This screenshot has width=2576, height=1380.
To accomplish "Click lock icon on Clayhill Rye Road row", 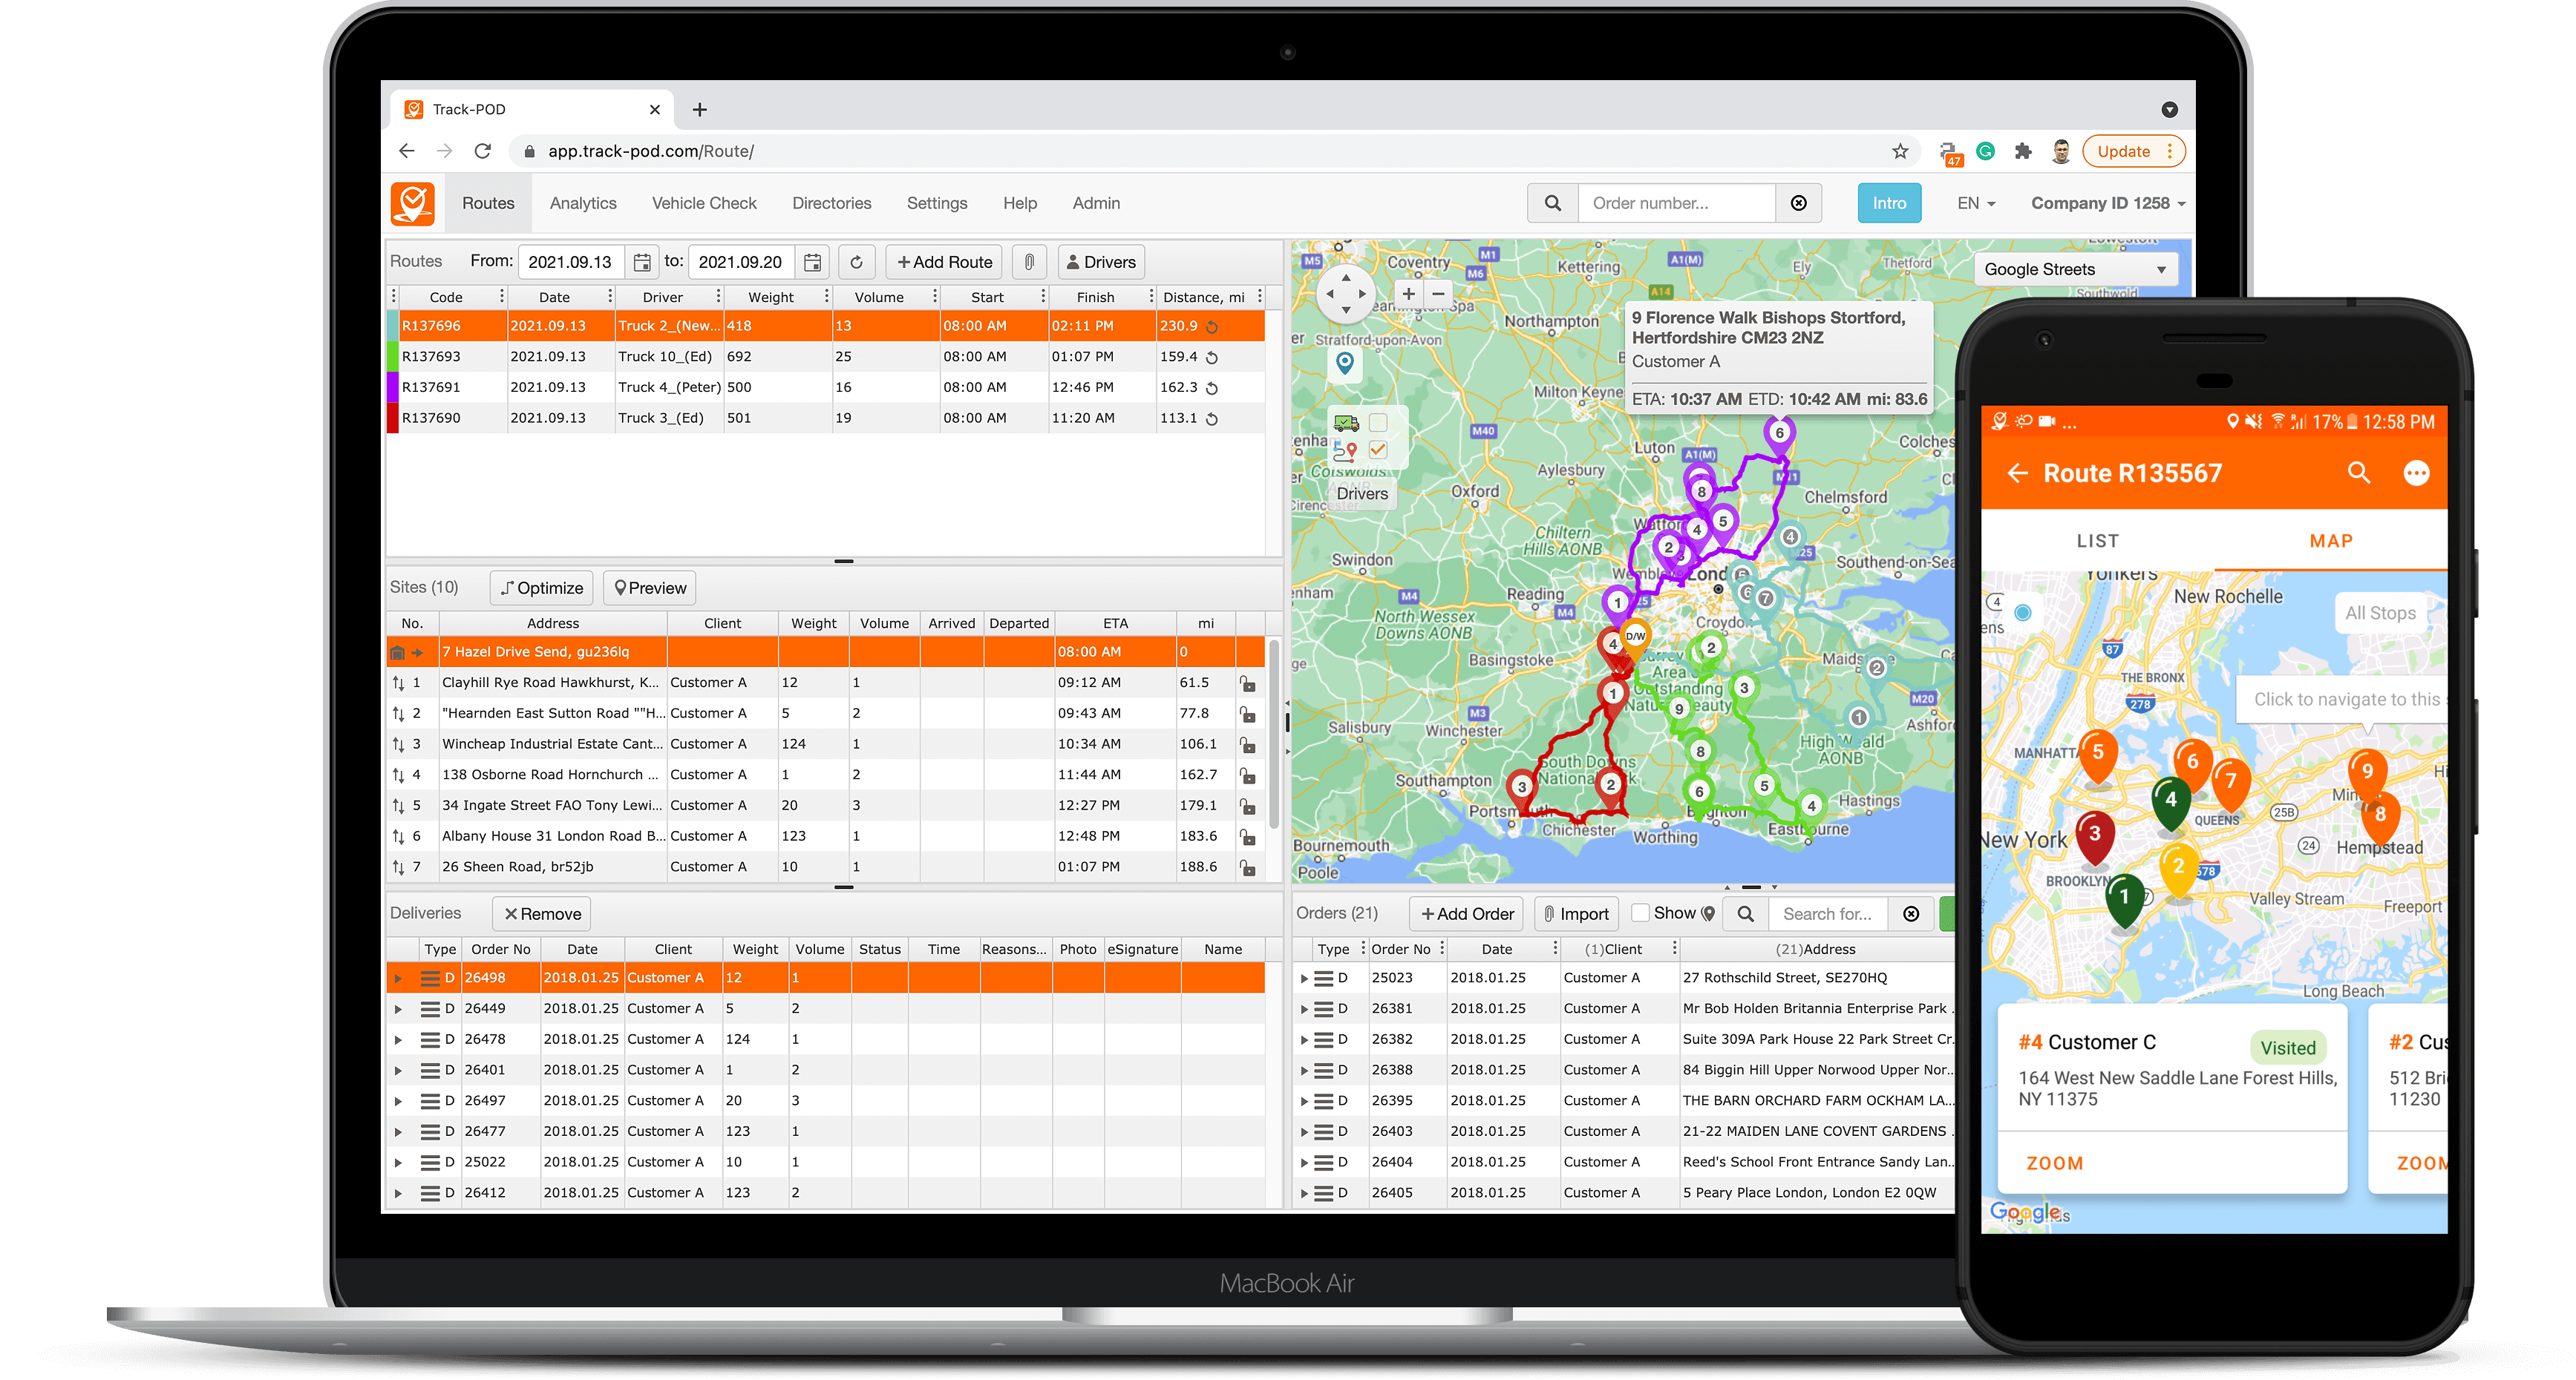I will coord(1247,683).
